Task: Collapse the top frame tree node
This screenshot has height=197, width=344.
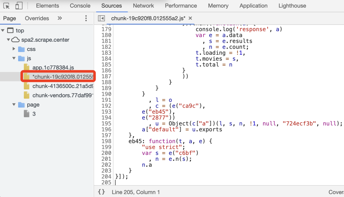Action: pos(3,31)
